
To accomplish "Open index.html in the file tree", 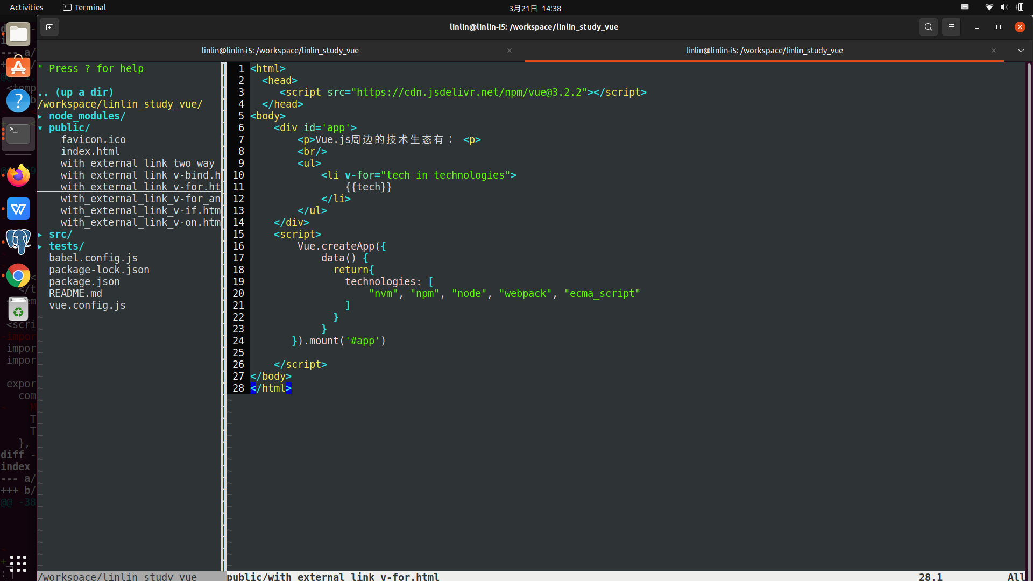I will point(90,151).
